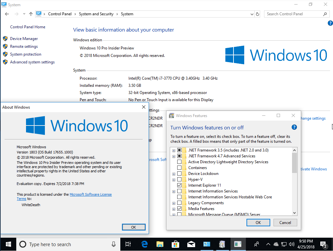Open the Mail app from the taskbar
Image resolution: width=333 pixels, height=251 pixels.
[x=191, y=244]
